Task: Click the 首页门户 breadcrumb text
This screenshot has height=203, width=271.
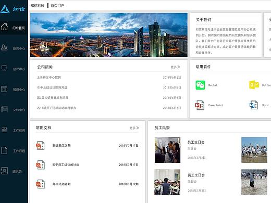Action: coord(57,6)
